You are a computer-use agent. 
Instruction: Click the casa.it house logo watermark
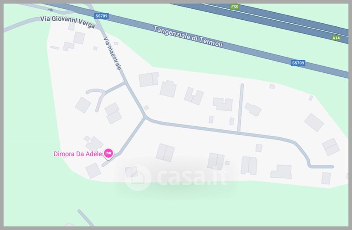point(138,178)
